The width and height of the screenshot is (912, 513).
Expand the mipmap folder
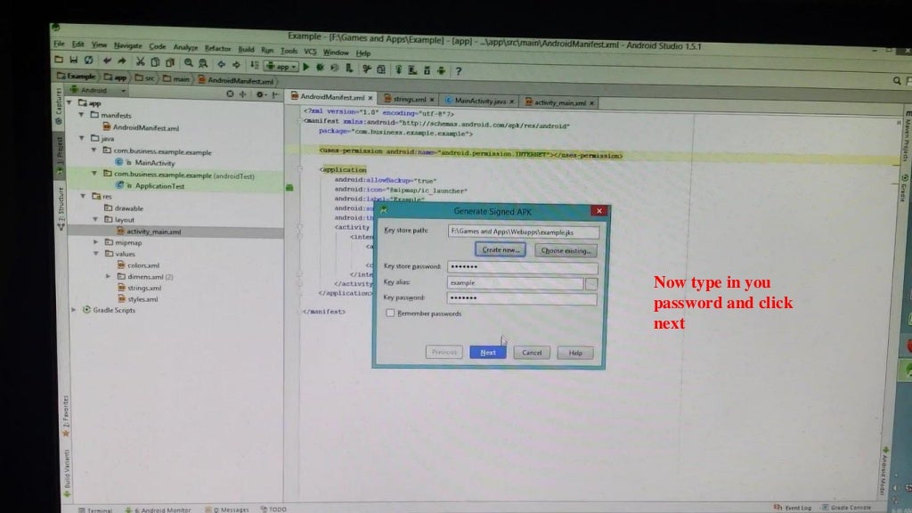point(96,242)
